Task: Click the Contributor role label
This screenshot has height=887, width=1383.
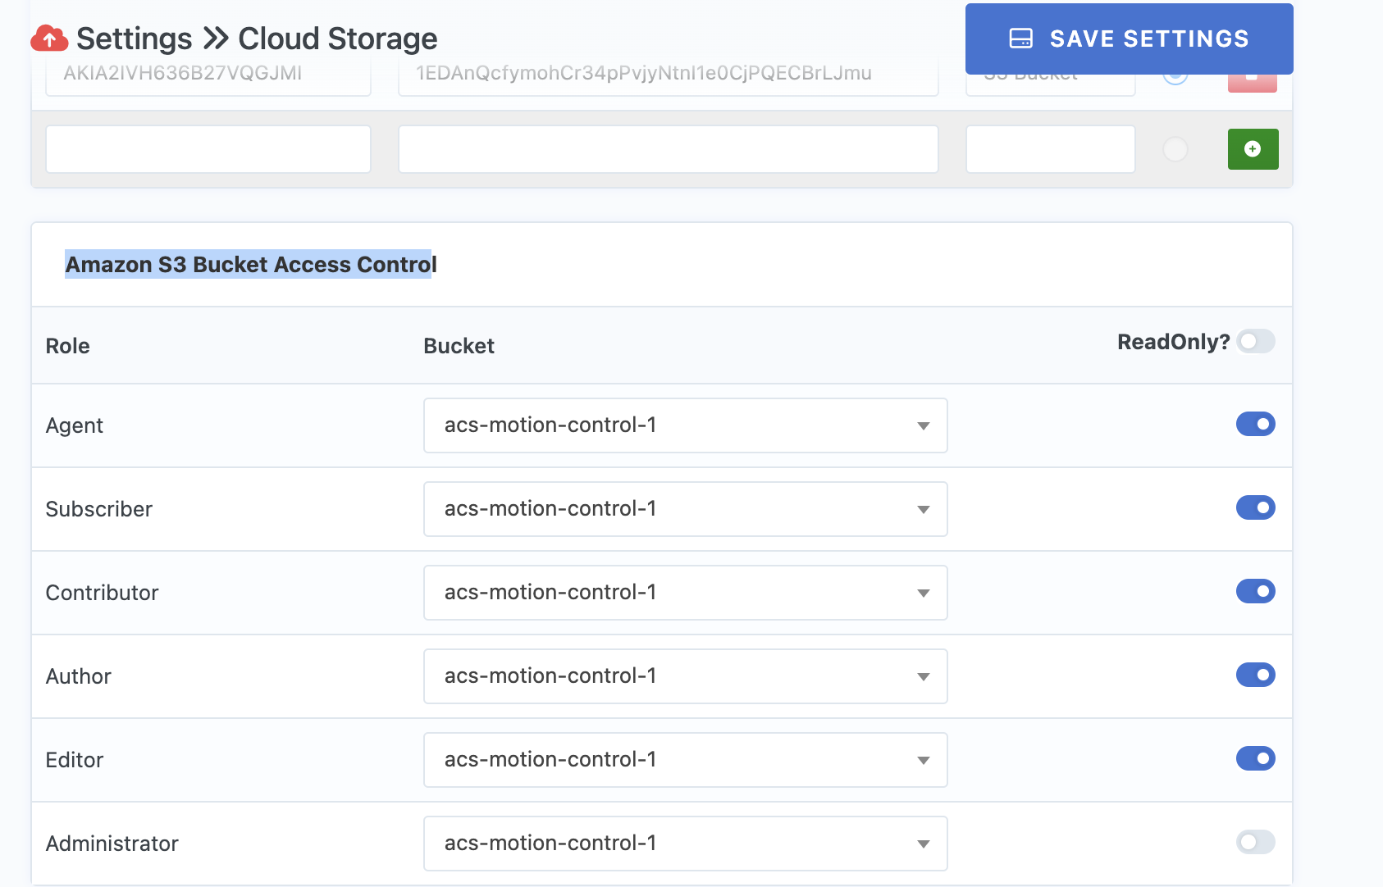Action: (103, 593)
